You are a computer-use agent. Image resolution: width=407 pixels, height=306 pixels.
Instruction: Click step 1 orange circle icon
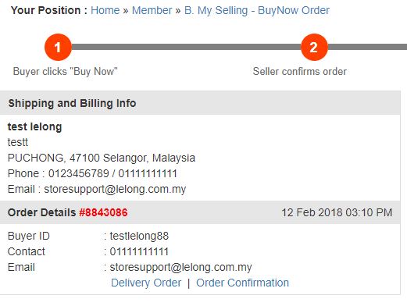pyautogui.click(x=58, y=47)
